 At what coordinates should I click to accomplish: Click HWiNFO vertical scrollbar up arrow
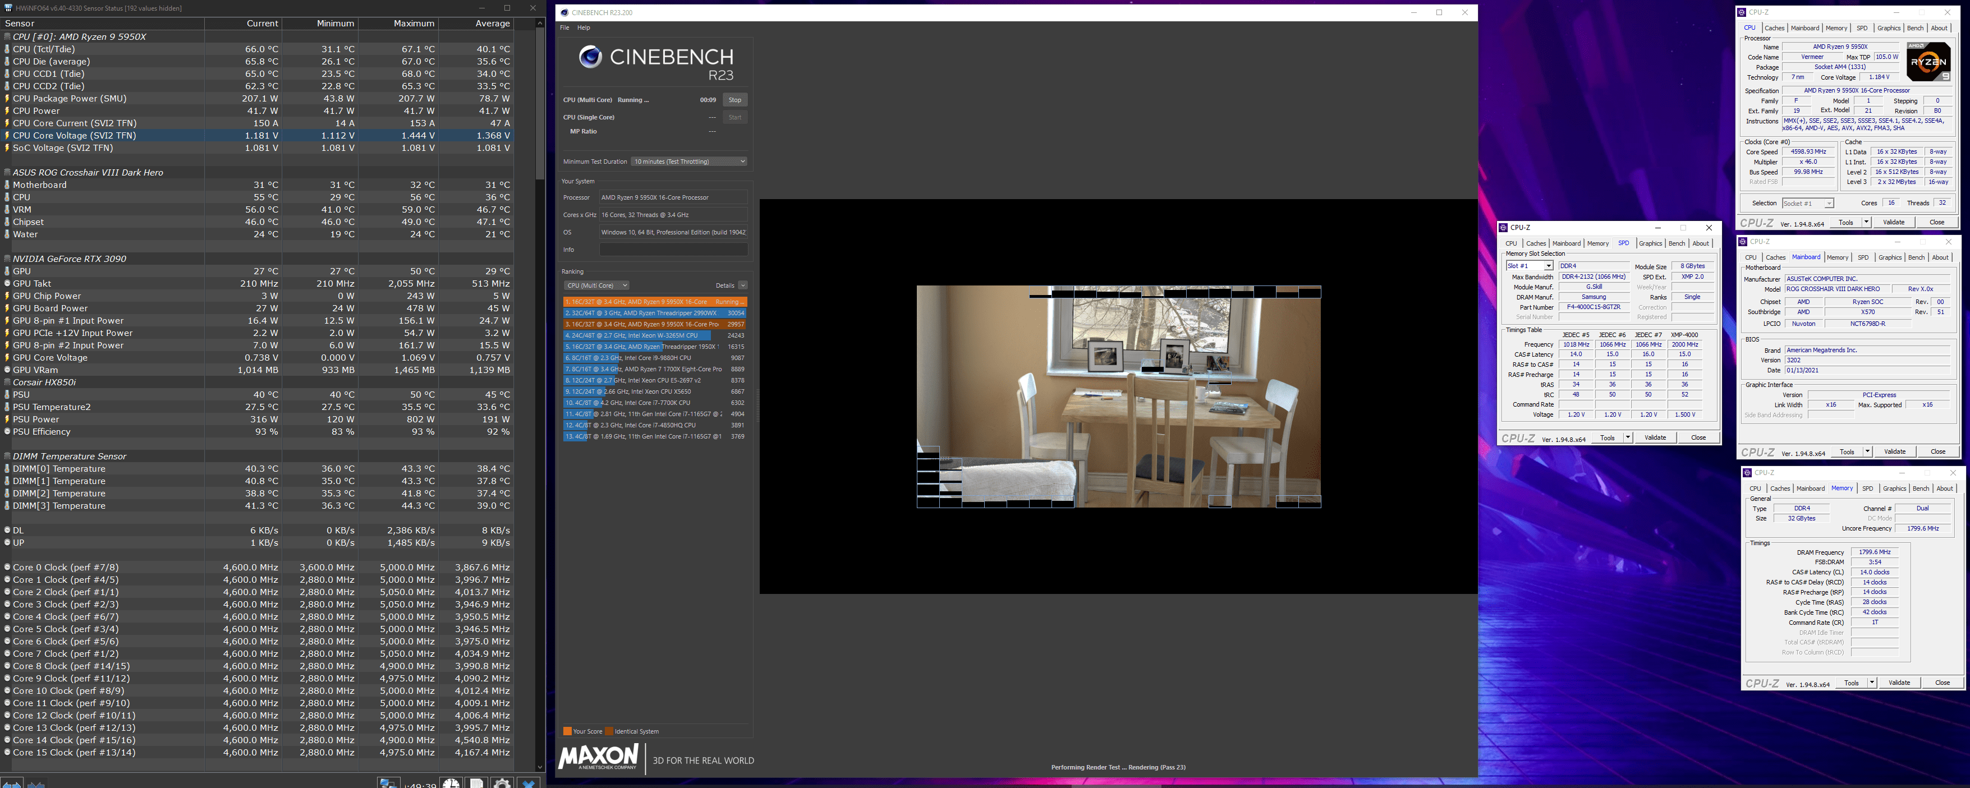[x=540, y=23]
